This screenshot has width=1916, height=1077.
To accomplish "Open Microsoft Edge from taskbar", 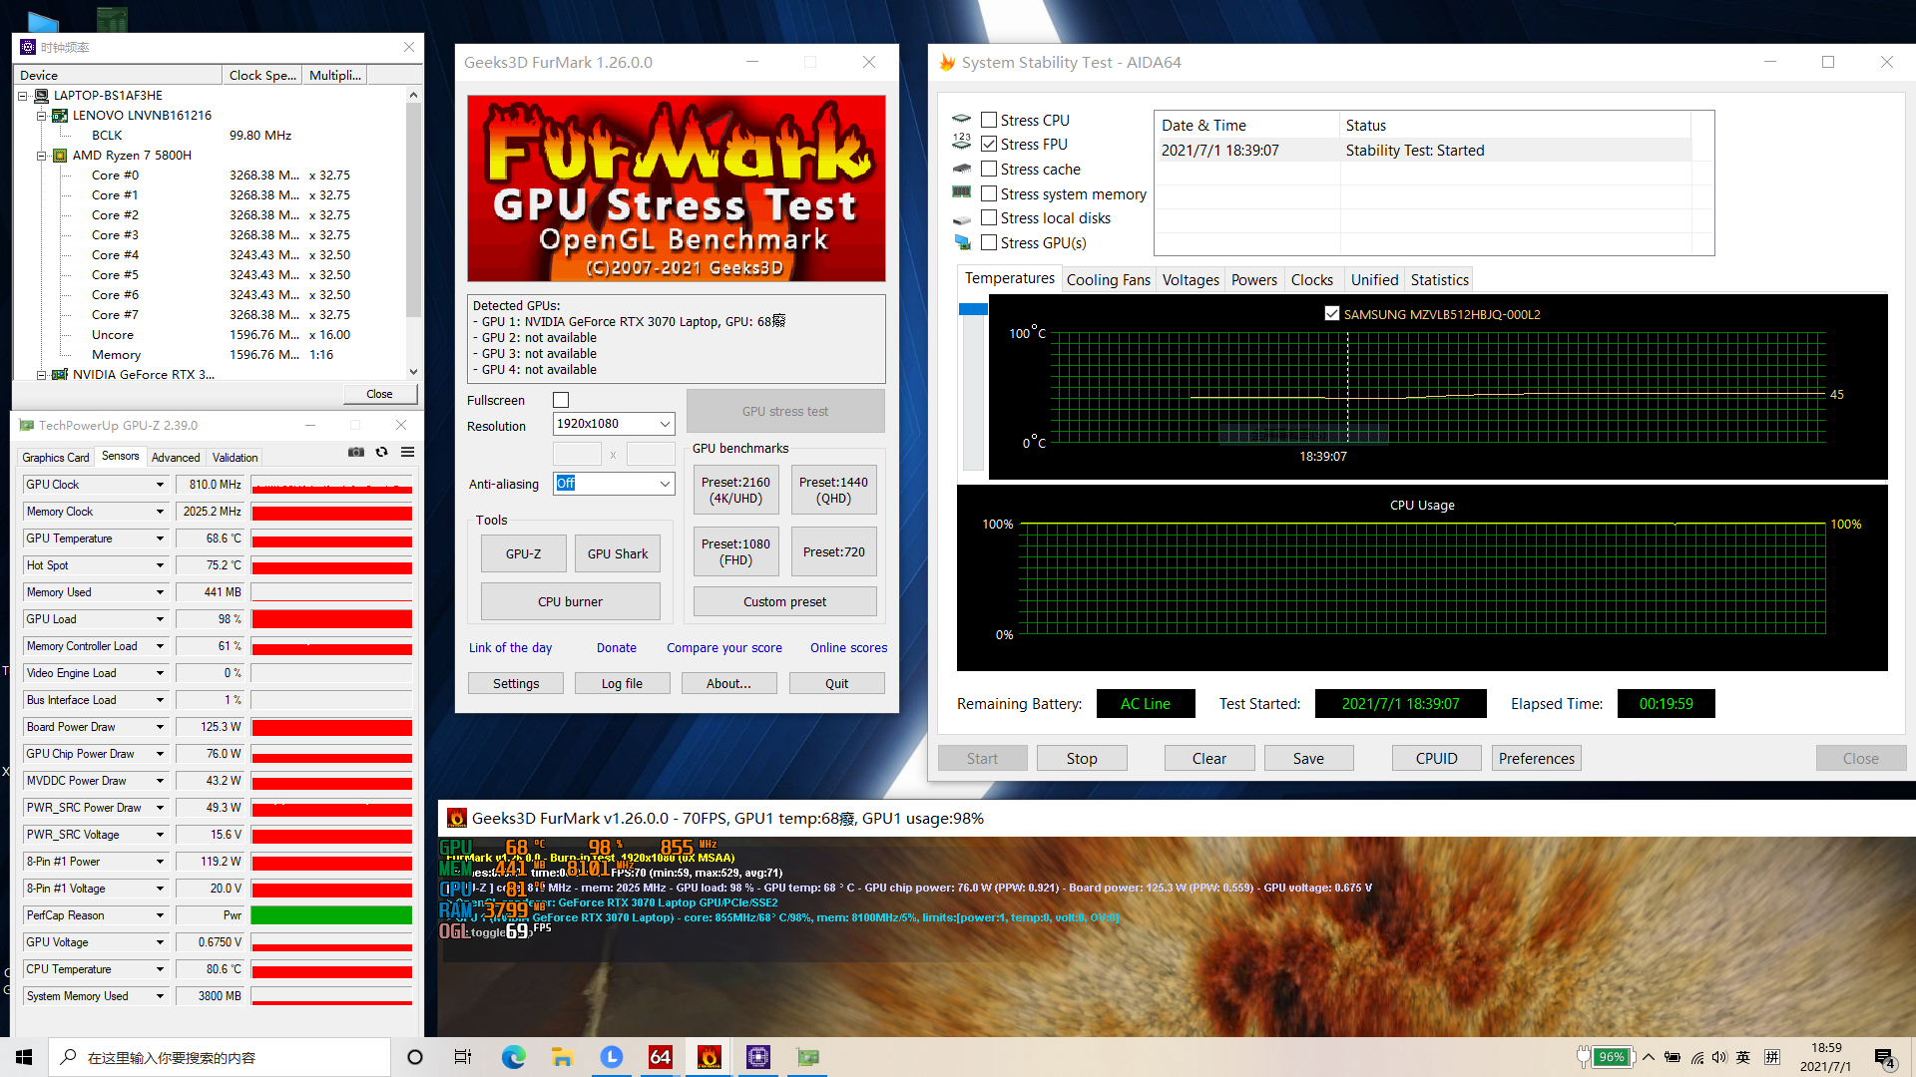I will tap(513, 1057).
